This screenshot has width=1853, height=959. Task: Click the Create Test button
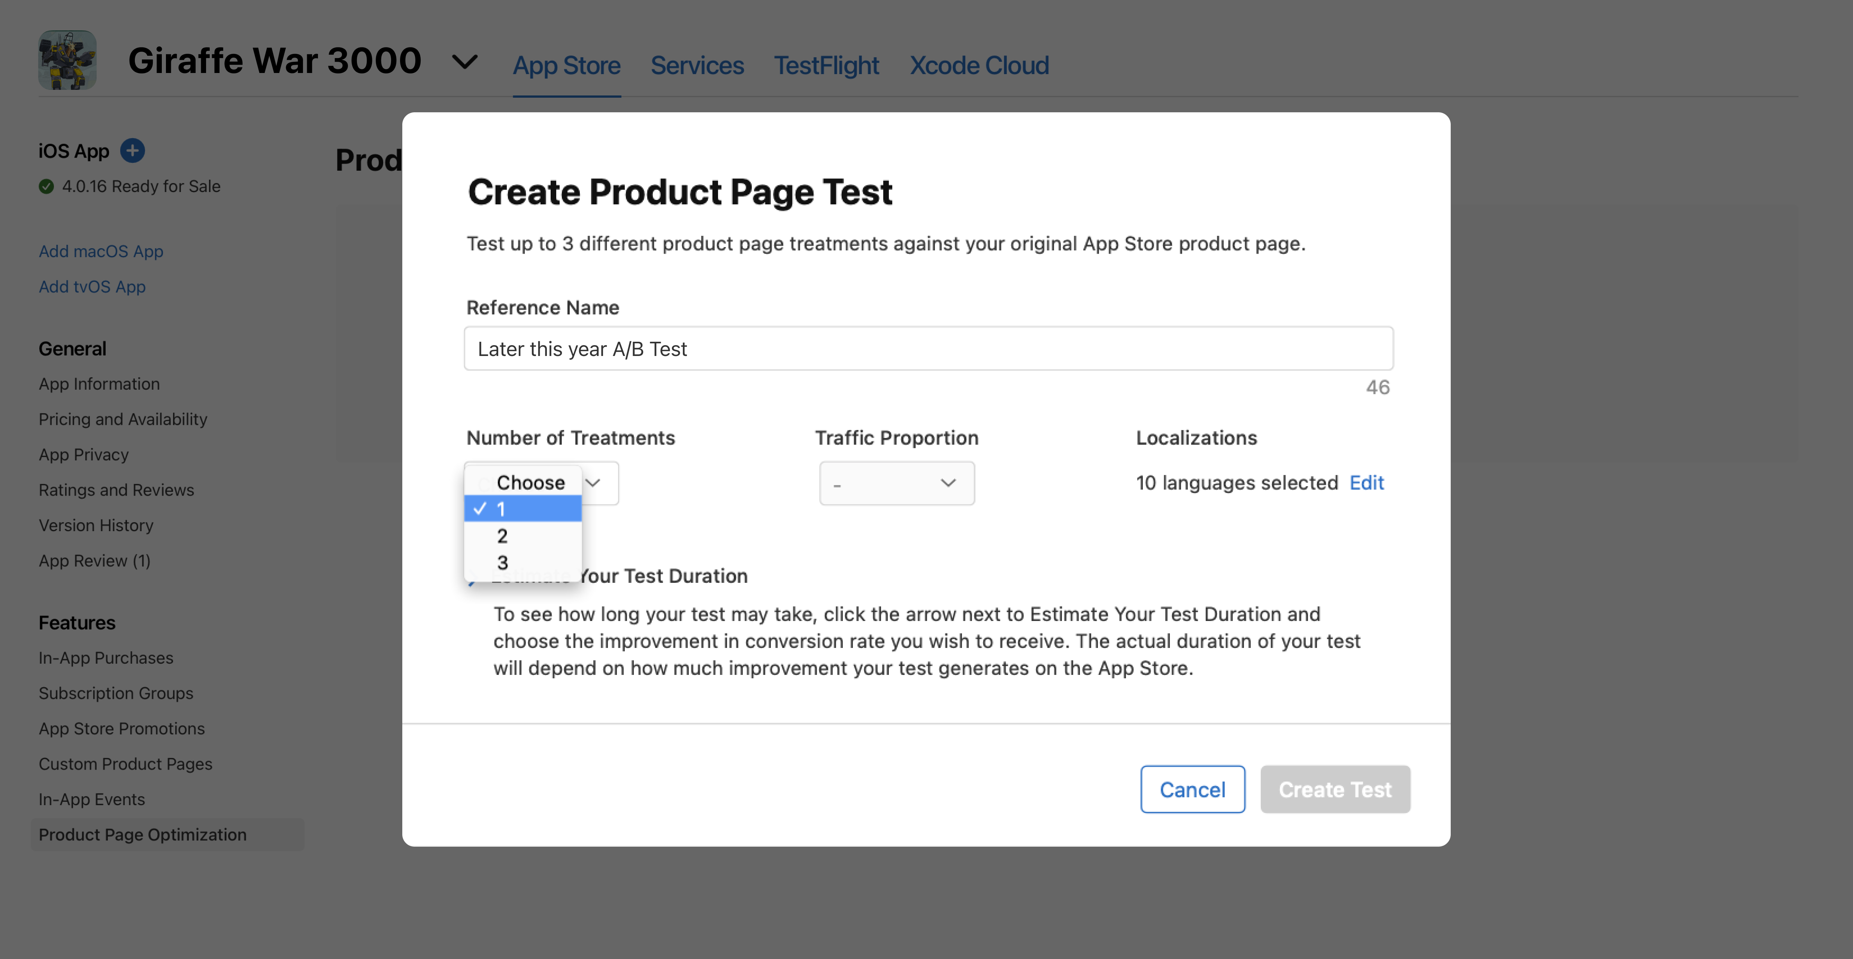tap(1335, 789)
